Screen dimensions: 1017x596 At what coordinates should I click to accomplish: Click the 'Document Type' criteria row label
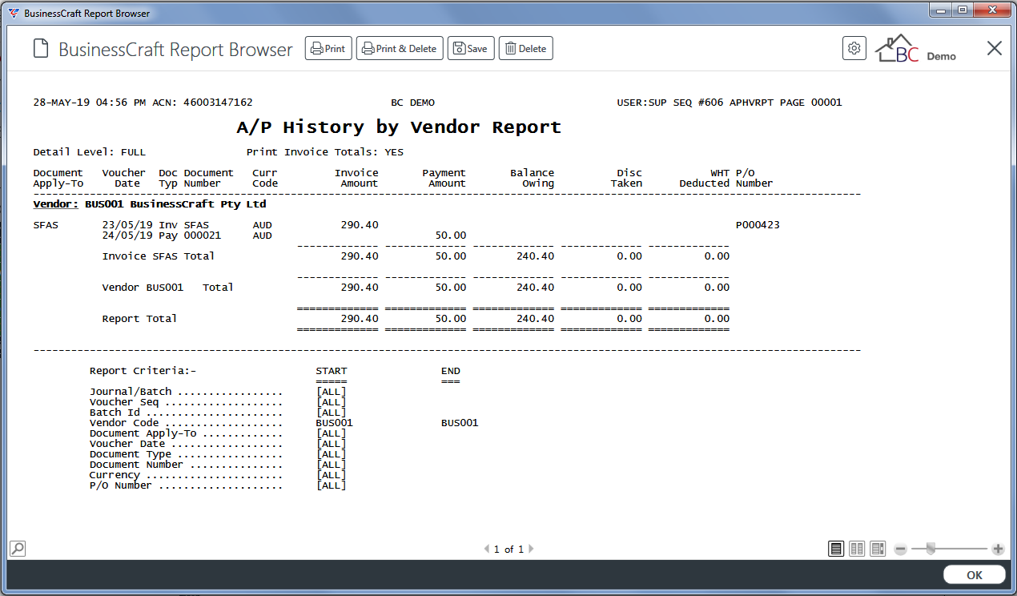point(131,454)
